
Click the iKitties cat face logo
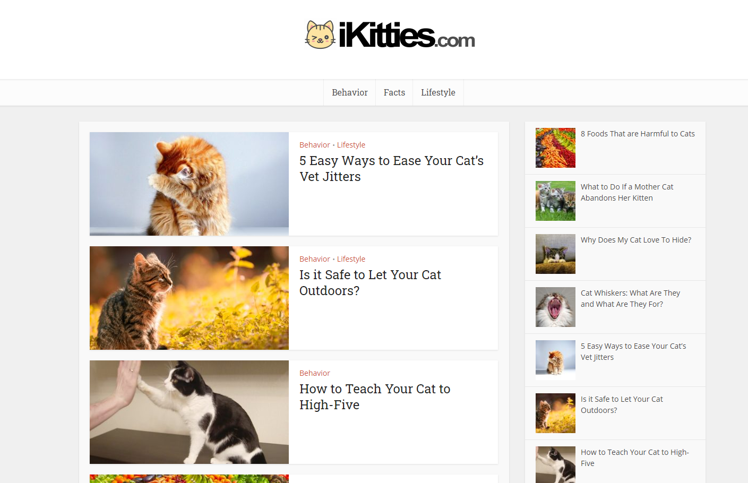point(320,35)
